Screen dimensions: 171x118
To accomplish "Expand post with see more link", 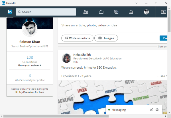I will (x=162, y=76).
